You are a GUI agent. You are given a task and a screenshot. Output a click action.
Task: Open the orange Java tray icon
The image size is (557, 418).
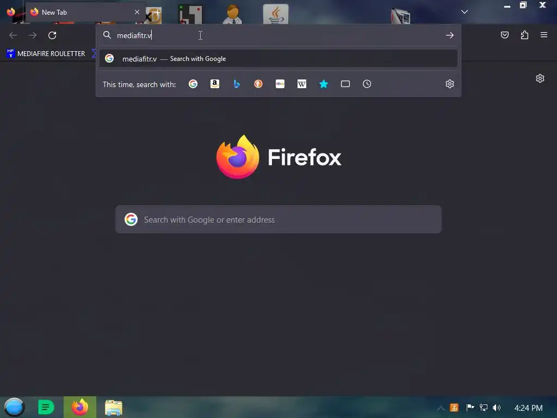tap(454, 408)
